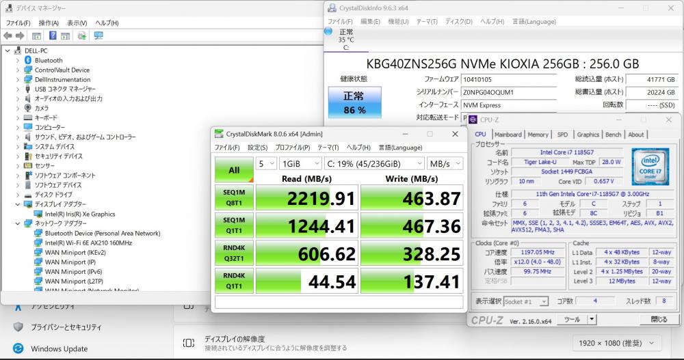Open the drive dropdown showing C: 19%

coord(374,164)
